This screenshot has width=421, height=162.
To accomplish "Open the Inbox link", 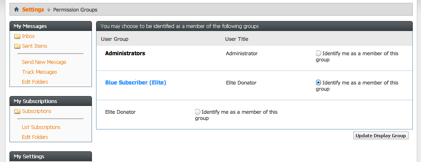I will 28,36.
